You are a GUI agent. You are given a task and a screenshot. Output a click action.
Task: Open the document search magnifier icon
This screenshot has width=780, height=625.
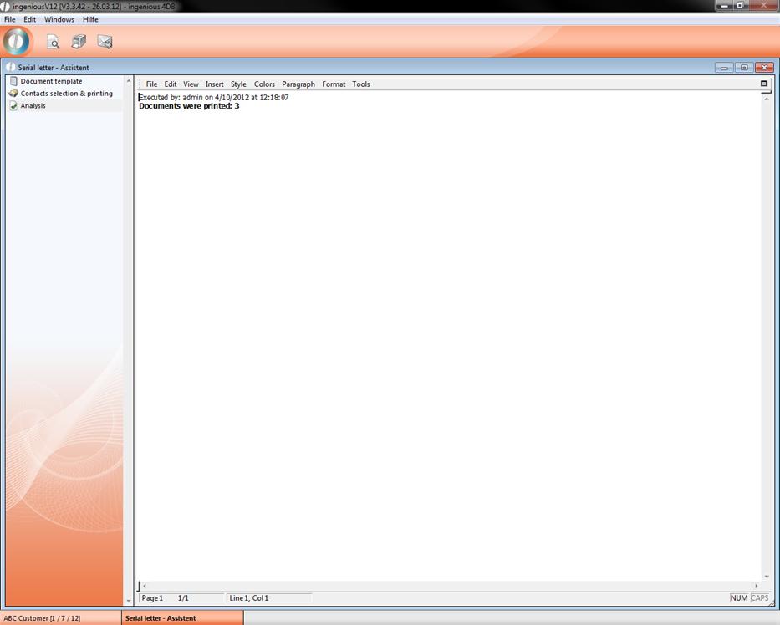(53, 42)
